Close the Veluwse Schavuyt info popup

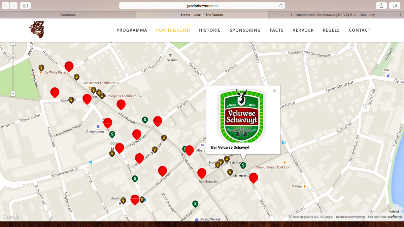[274, 90]
